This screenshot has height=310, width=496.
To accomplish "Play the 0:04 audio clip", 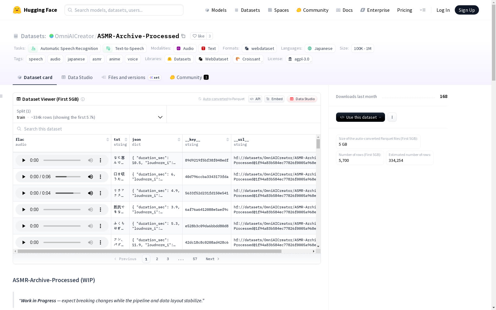I will 24,193.
